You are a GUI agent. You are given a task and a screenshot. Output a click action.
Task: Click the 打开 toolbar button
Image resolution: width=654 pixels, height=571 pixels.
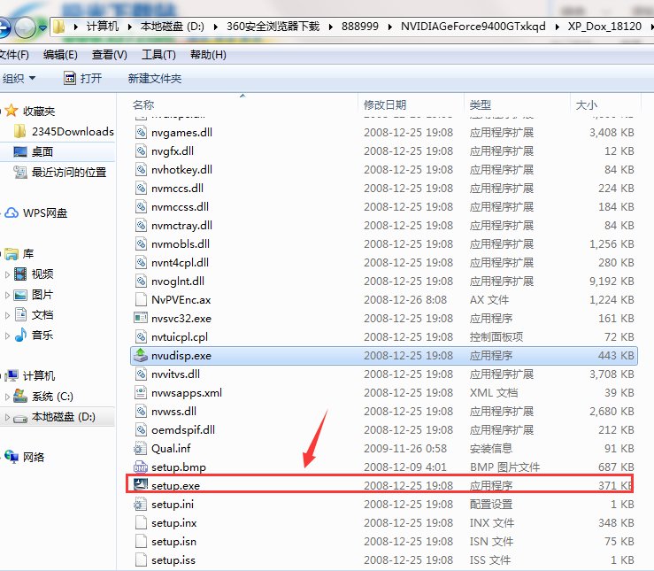point(82,78)
